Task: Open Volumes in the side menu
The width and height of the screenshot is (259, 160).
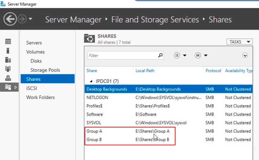Action: [35, 52]
